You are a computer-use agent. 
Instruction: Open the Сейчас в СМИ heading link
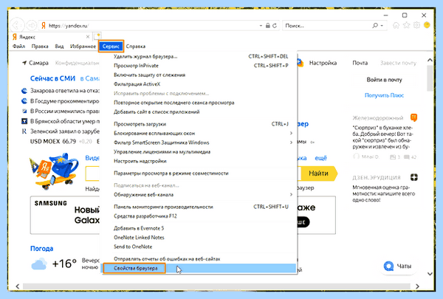53,78
